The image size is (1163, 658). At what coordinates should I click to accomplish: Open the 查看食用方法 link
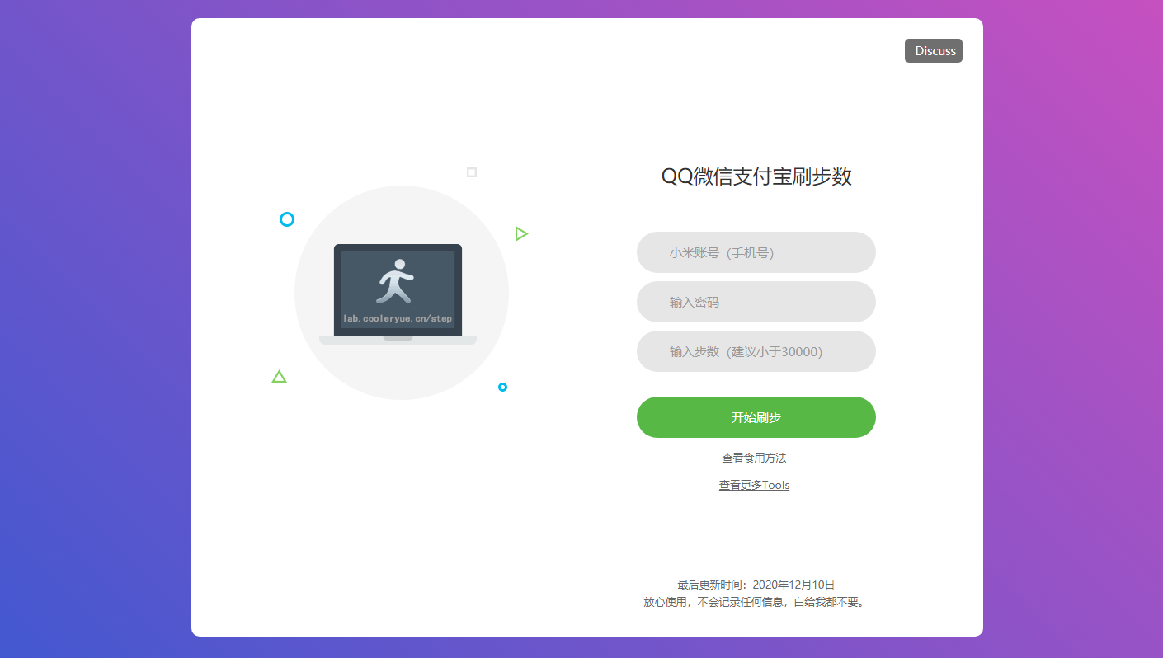(x=755, y=458)
